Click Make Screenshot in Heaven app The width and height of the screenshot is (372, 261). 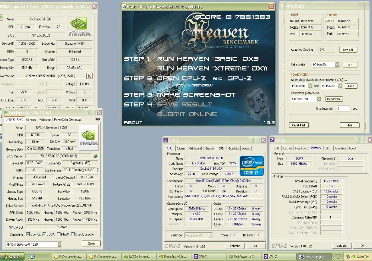click(x=196, y=95)
